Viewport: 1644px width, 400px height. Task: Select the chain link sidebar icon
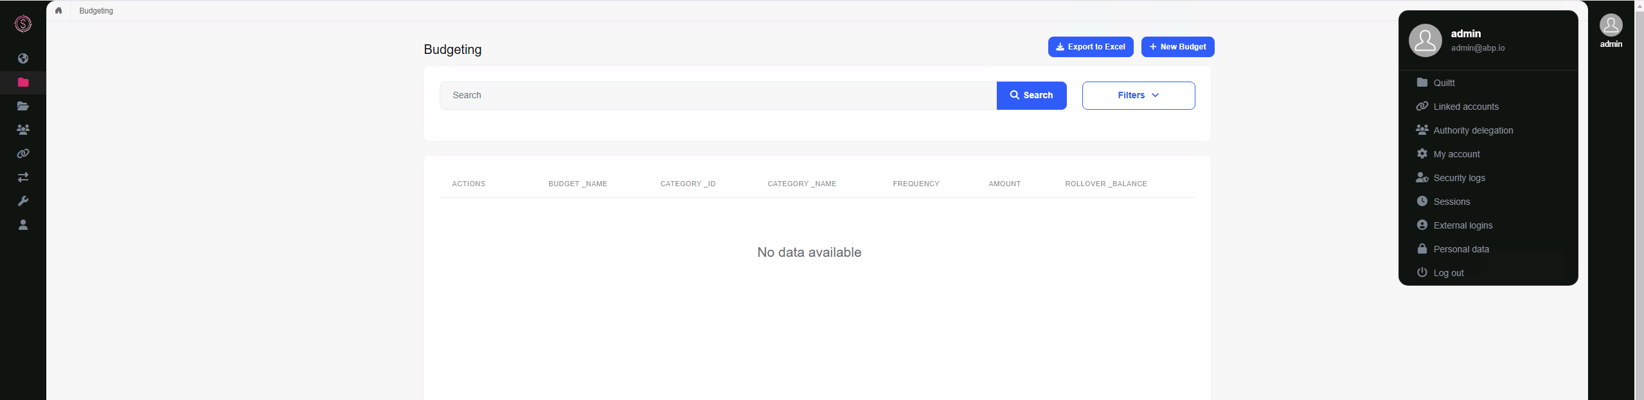(23, 153)
